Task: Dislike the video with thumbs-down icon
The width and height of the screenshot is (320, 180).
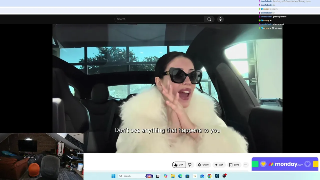Action: (190, 165)
